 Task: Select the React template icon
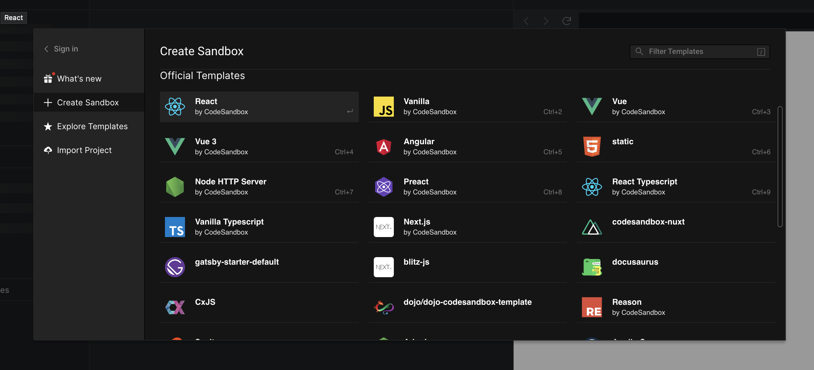(175, 107)
